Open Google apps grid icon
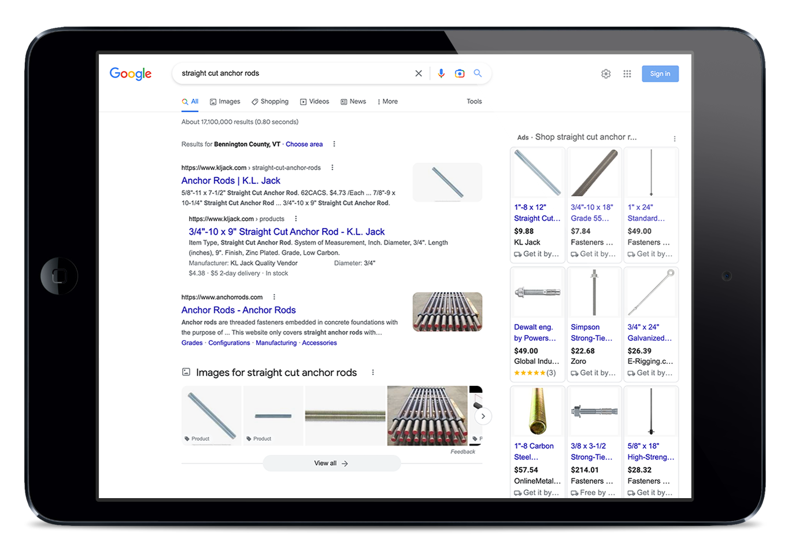 627,74
